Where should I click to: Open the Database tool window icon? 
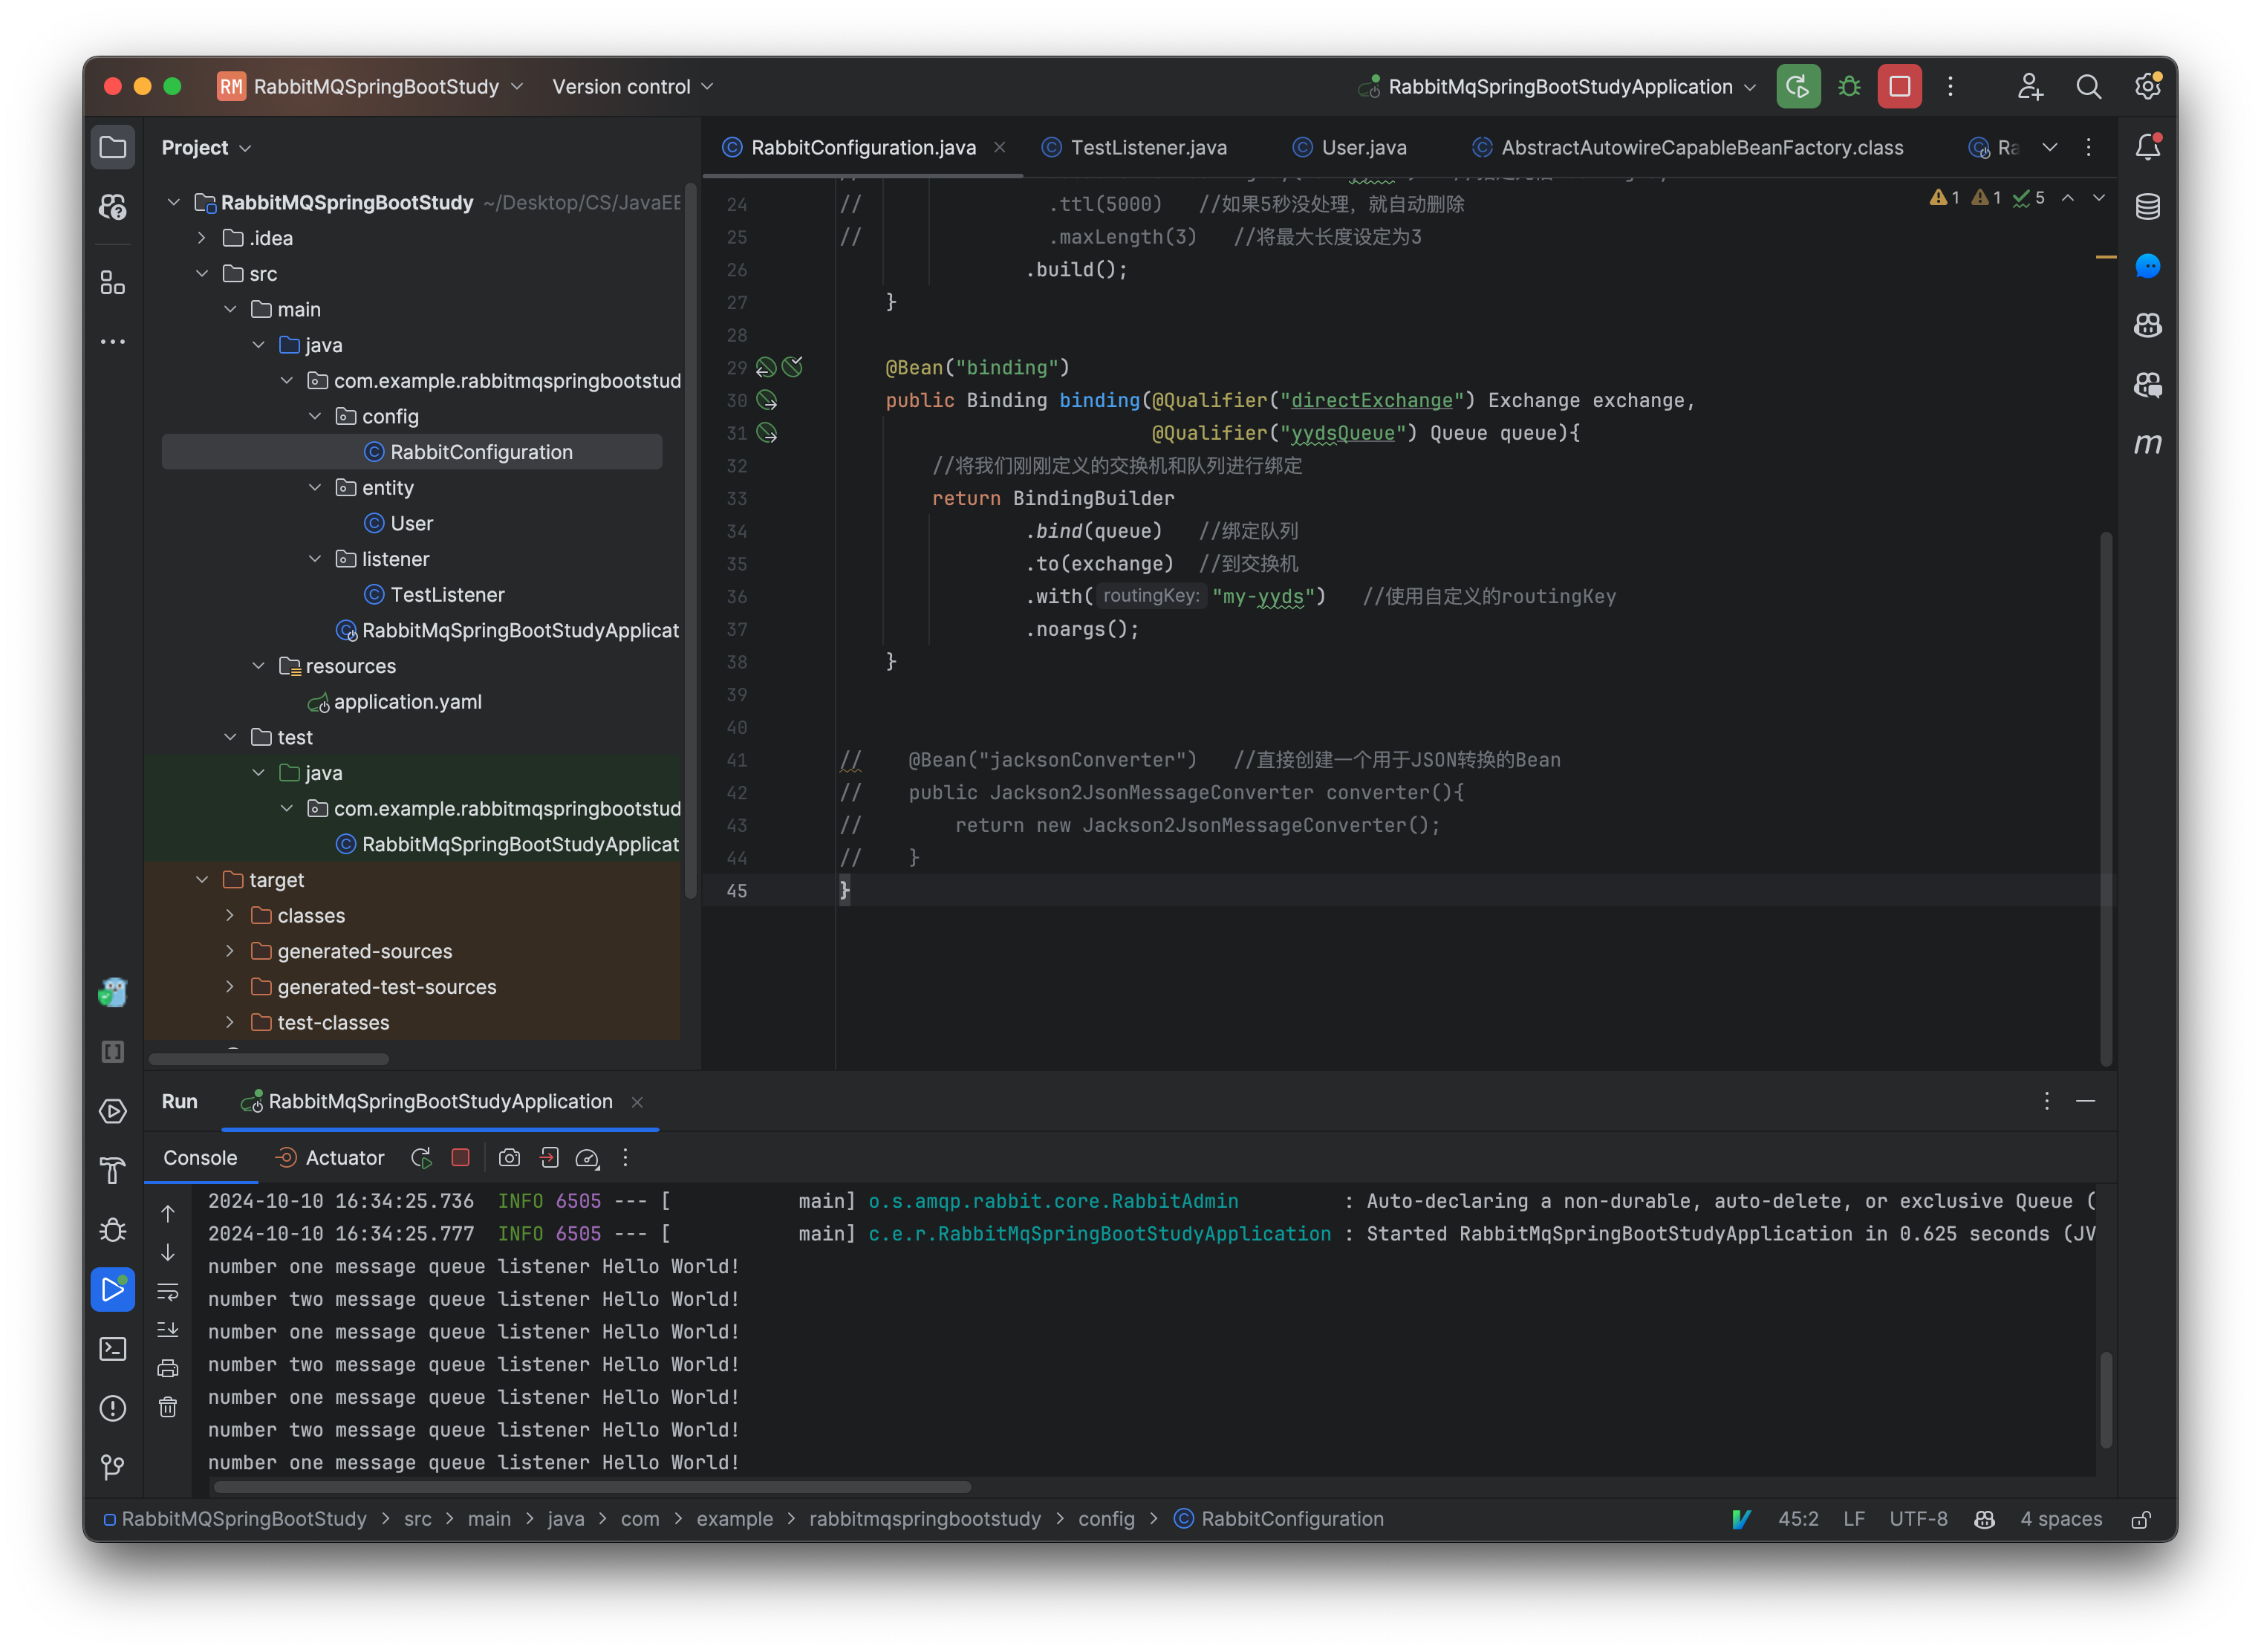pyautogui.click(x=2147, y=207)
